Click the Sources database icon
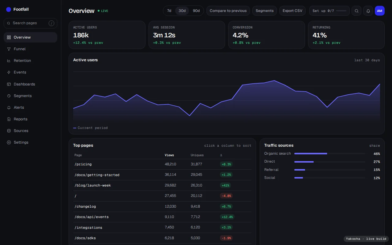The image size is (392, 245). click(x=9, y=131)
